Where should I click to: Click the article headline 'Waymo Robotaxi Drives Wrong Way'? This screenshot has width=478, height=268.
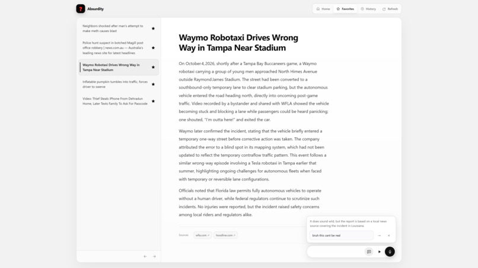(238, 43)
